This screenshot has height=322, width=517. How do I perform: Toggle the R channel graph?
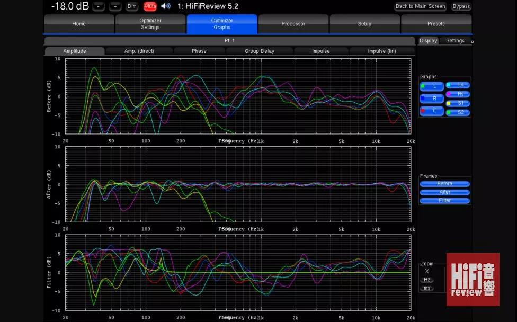pyautogui.click(x=431, y=99)
